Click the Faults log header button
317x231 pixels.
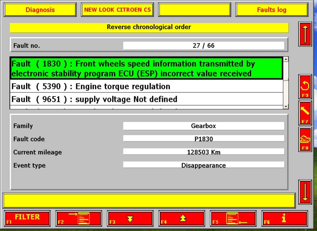[x=272, y=10]
